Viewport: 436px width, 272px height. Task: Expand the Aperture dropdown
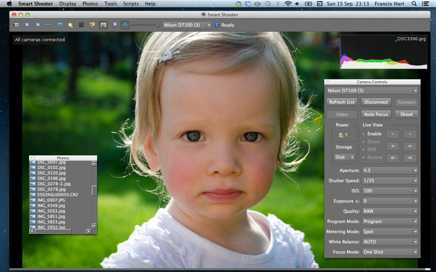(390, 170)
